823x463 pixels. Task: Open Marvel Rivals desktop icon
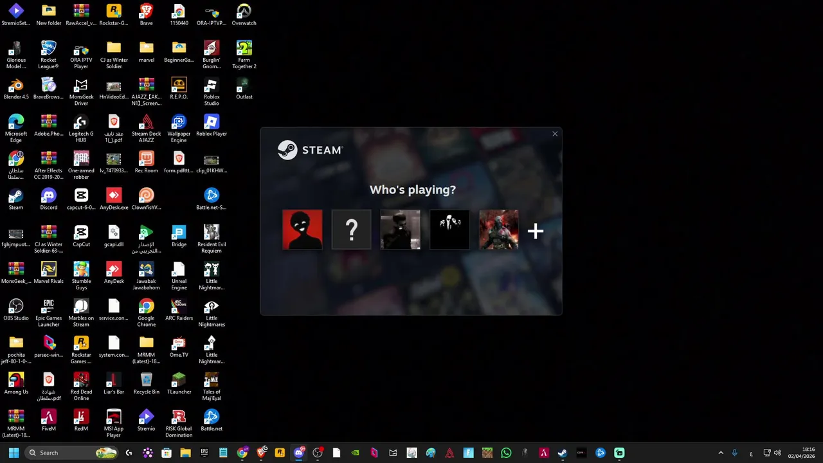(x=49, y=273)
